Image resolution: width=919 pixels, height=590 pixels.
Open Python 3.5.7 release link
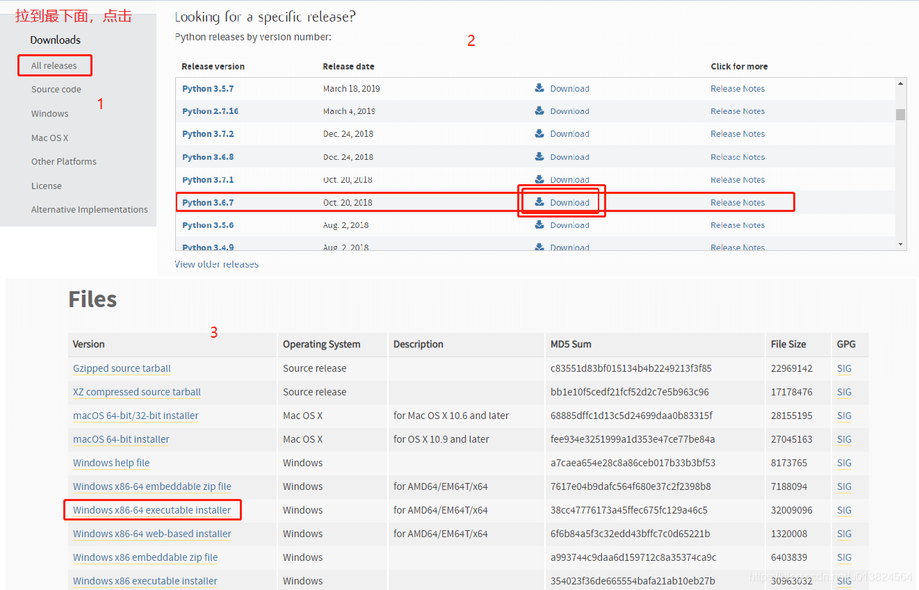click(x=208, y=89)
